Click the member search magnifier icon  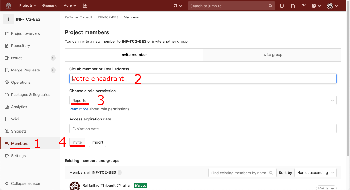tap(271, 173)
